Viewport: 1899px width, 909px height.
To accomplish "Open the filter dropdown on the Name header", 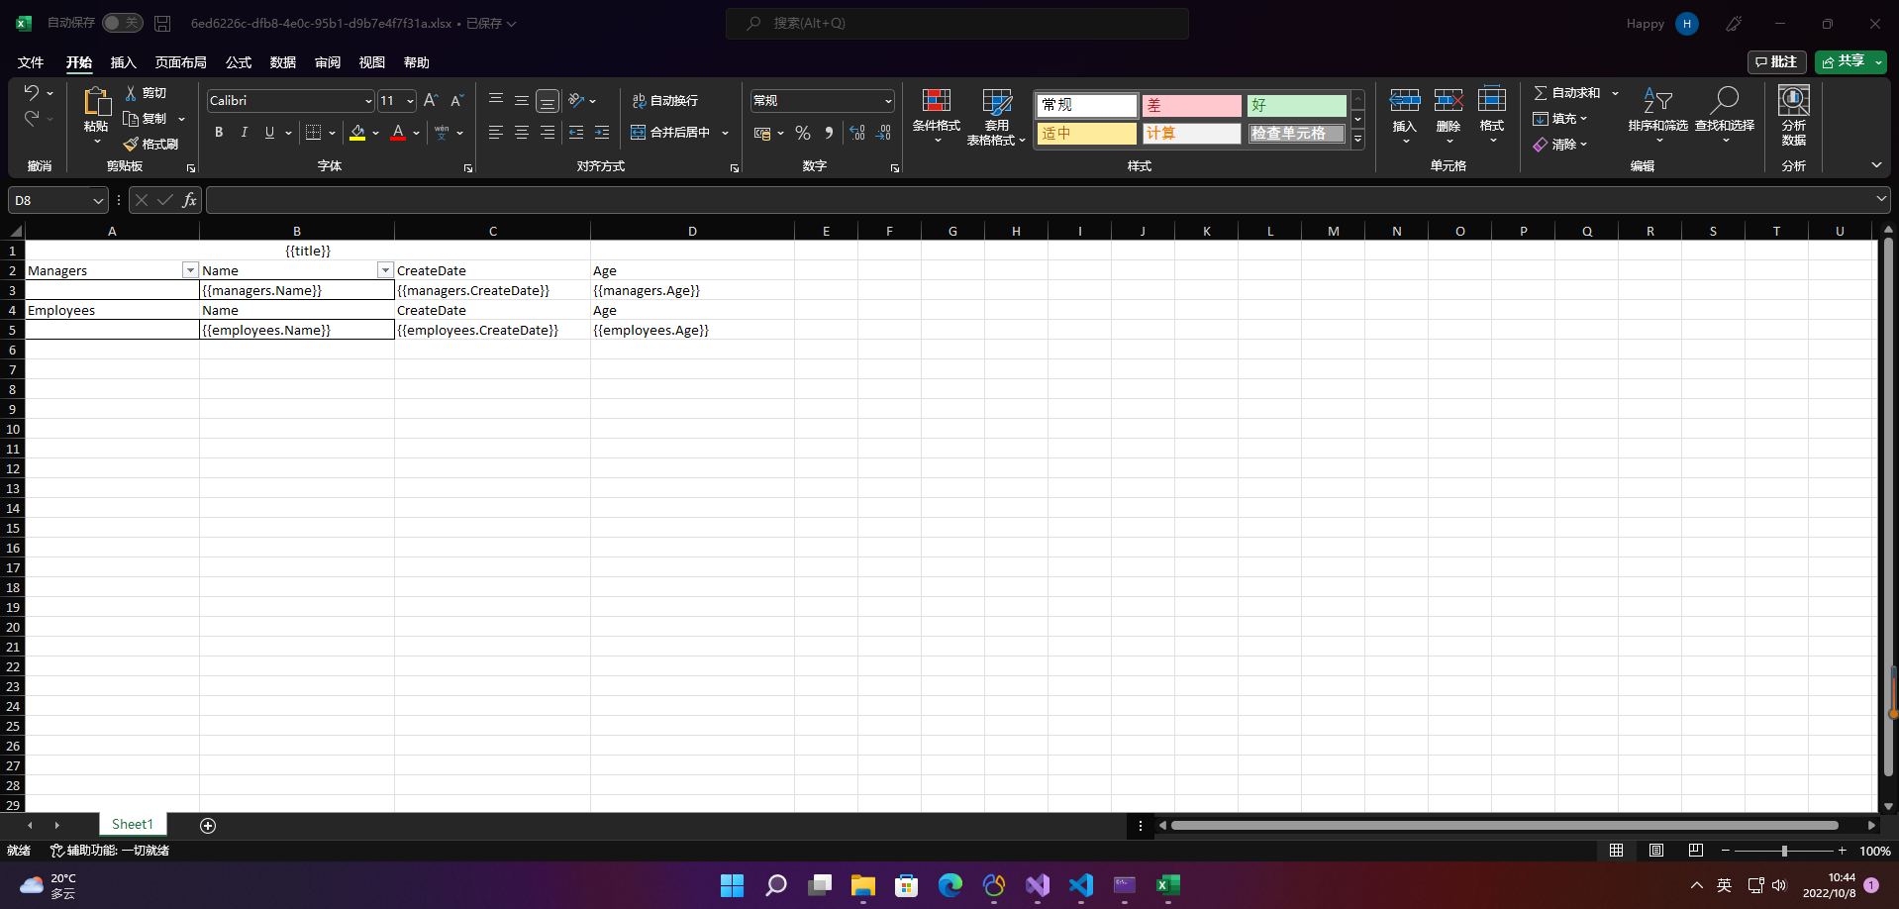I will pos(385,269).
